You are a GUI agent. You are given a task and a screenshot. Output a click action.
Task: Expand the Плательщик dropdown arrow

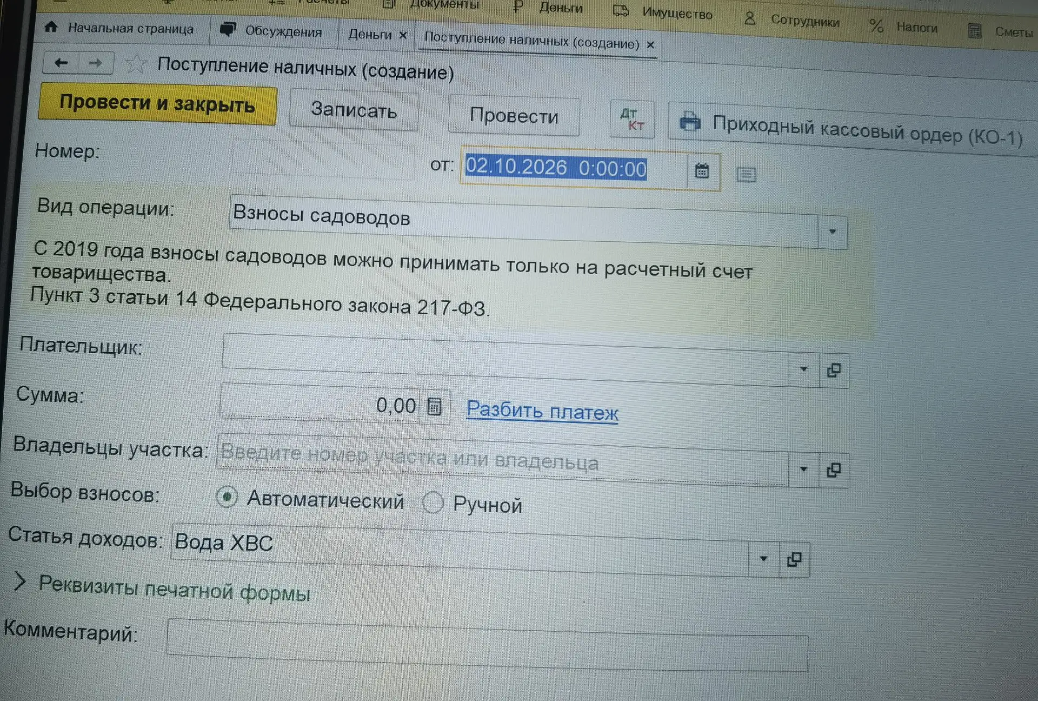click(803, 369)
